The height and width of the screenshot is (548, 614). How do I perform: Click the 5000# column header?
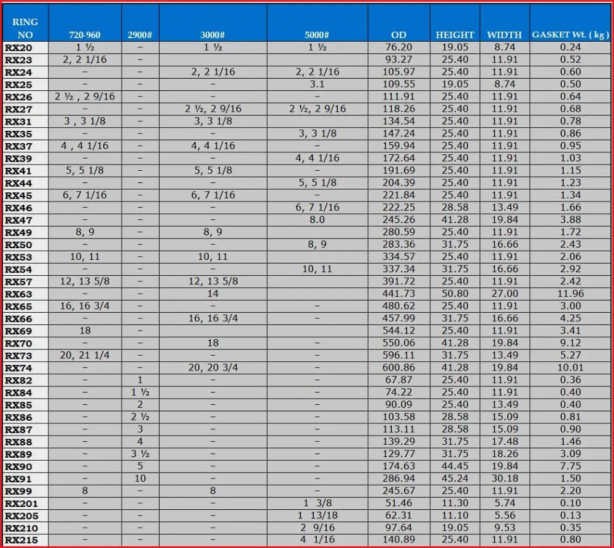pyautogui.click(x=317, y=35)
